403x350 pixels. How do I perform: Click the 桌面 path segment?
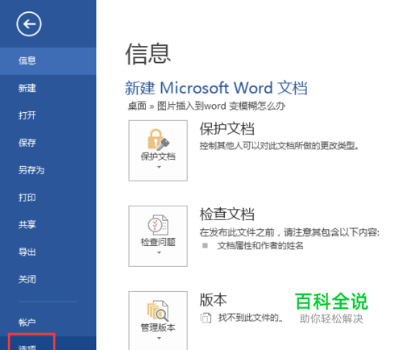(137, 106)
